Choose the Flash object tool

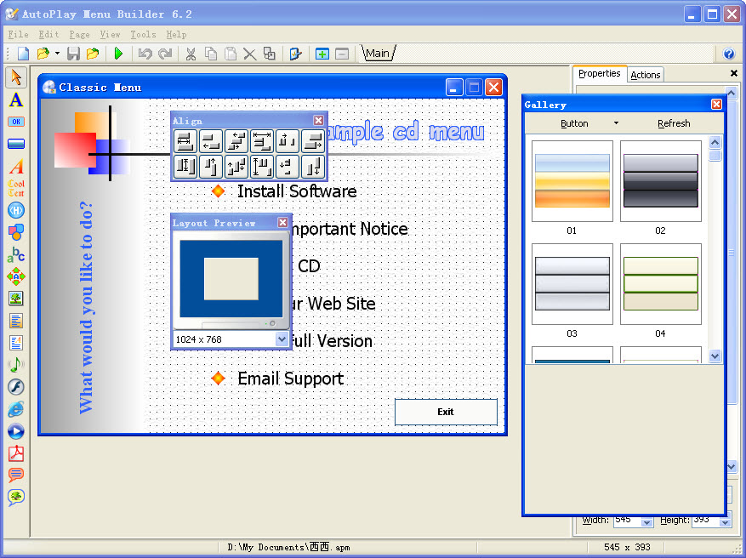pos(15,387)
